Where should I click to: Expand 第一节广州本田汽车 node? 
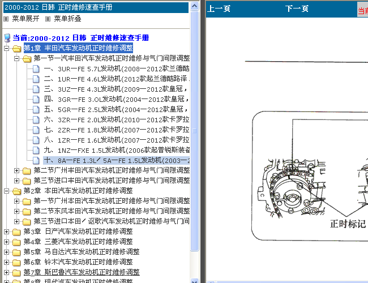(x=16, y=201)
